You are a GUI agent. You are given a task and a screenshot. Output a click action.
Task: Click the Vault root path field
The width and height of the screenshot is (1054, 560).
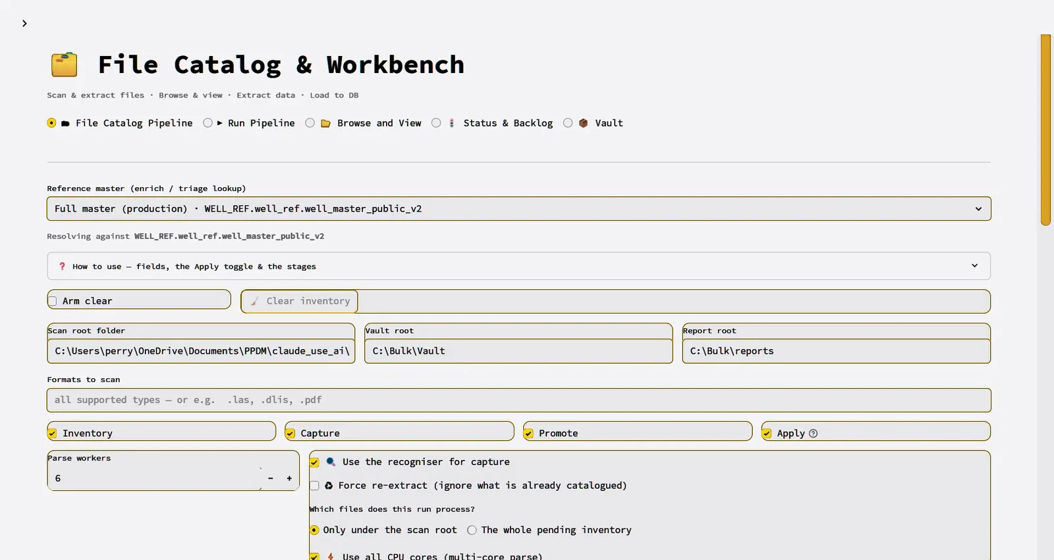click(518, 351)
